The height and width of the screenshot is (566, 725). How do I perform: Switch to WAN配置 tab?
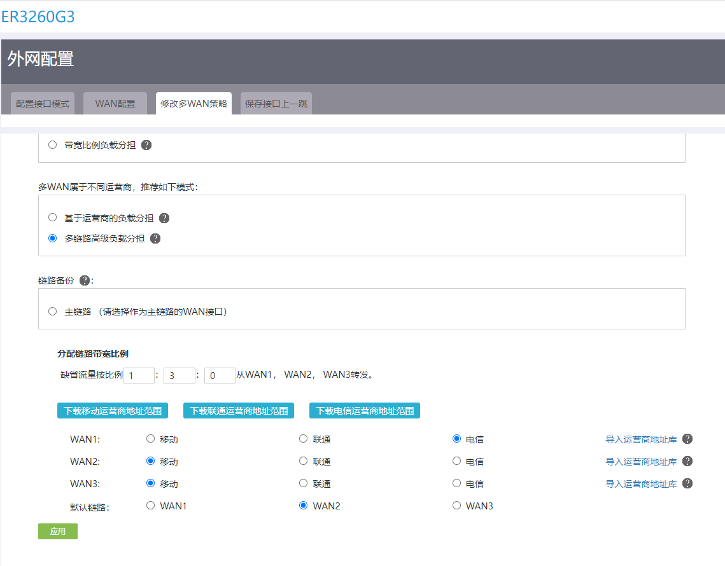click(115, 104)
